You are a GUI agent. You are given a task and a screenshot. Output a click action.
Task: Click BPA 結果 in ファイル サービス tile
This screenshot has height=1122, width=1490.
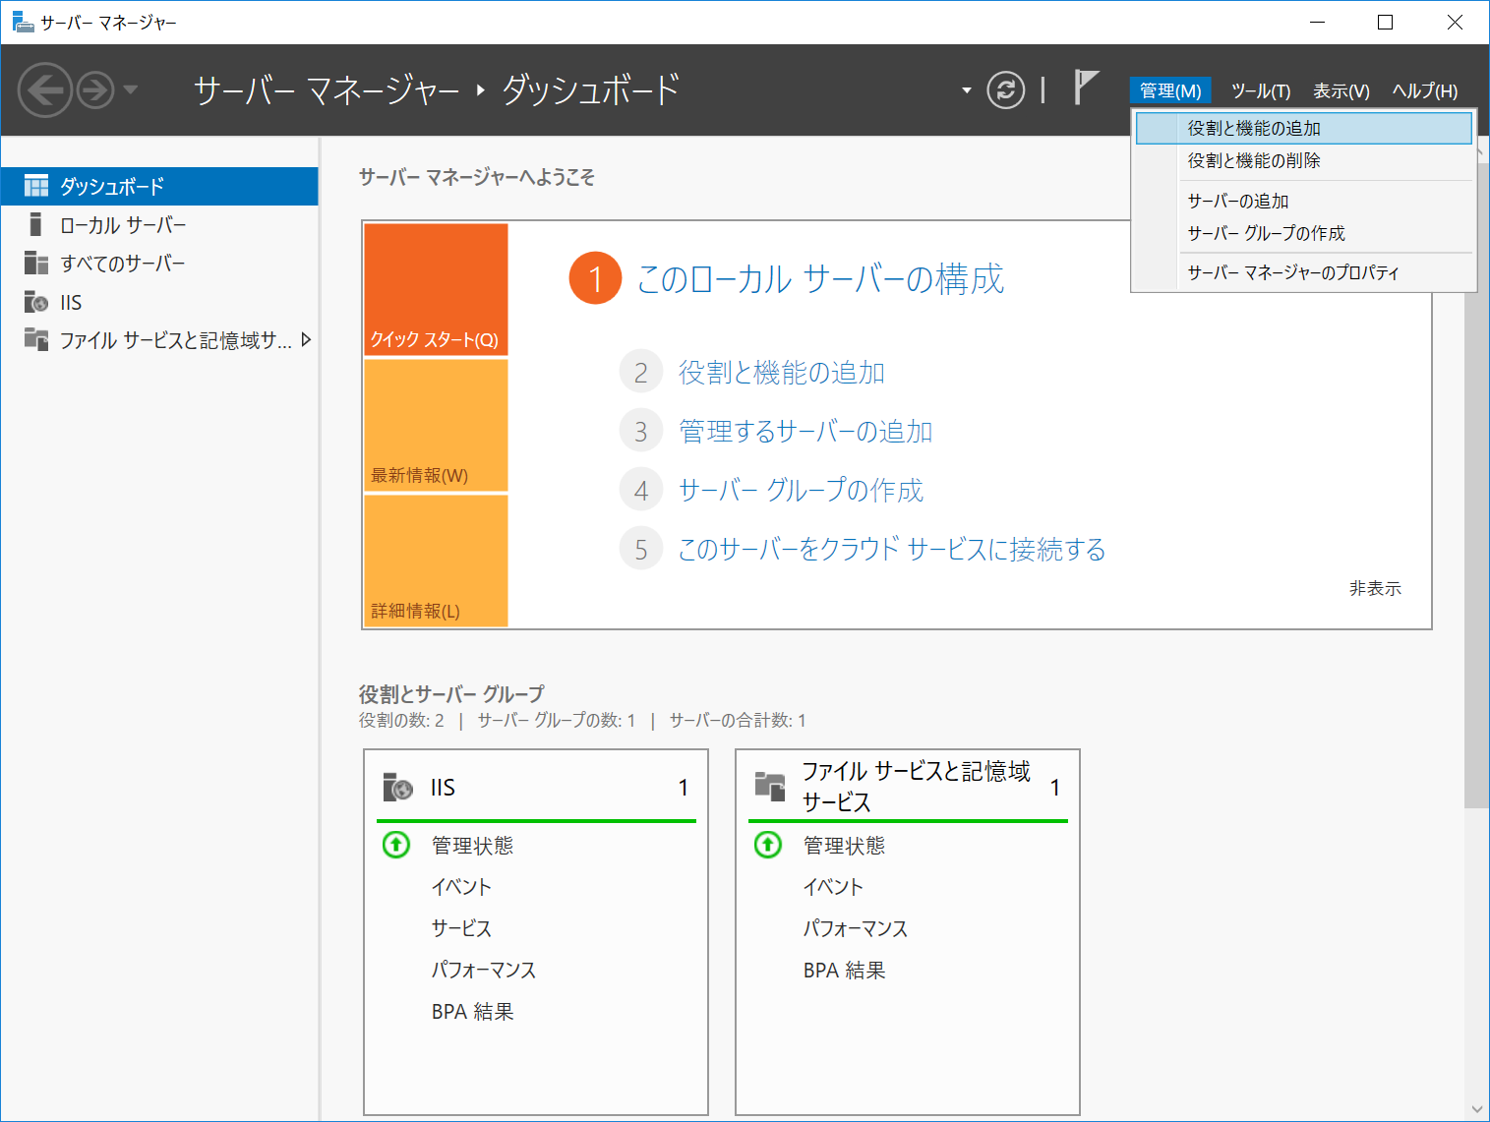click(844, 971)
